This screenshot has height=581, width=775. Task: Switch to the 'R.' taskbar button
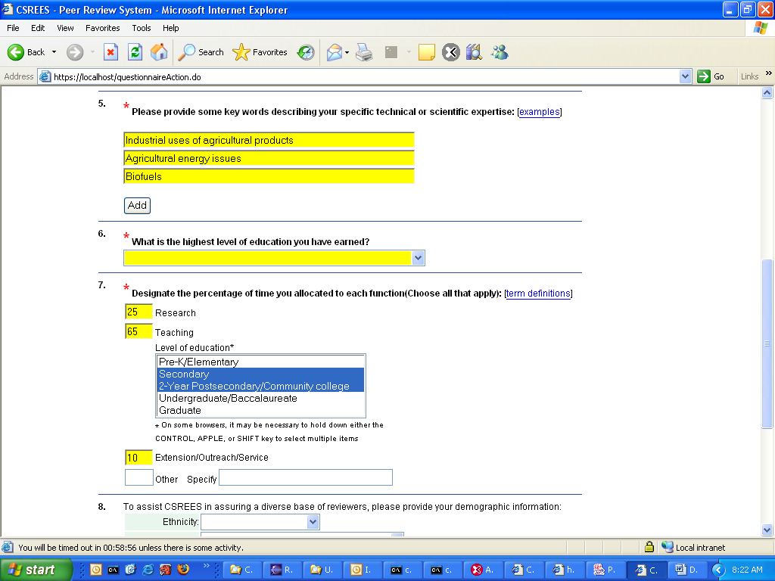coord(282,570)
